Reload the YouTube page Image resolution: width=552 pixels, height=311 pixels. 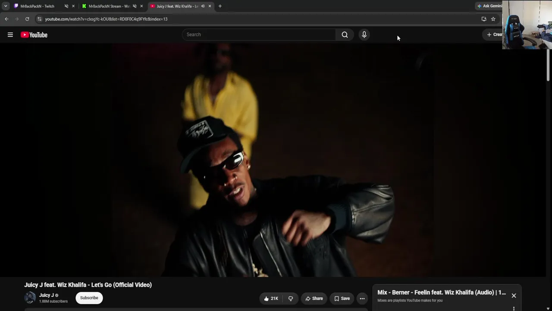[27, 19]
